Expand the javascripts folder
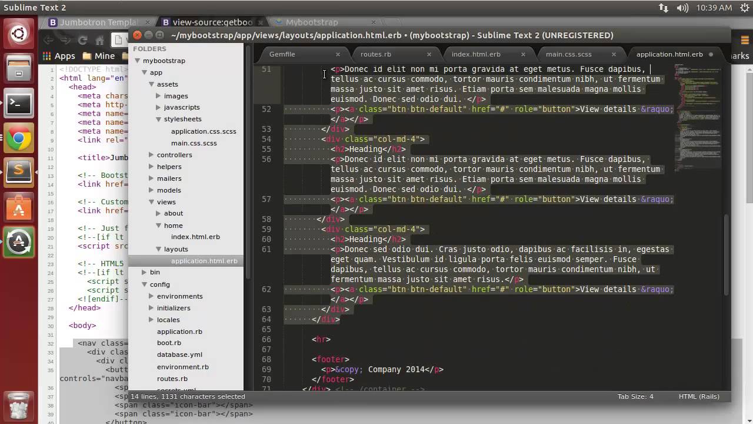The image size is (753, 424). click(x=159, y=107)
